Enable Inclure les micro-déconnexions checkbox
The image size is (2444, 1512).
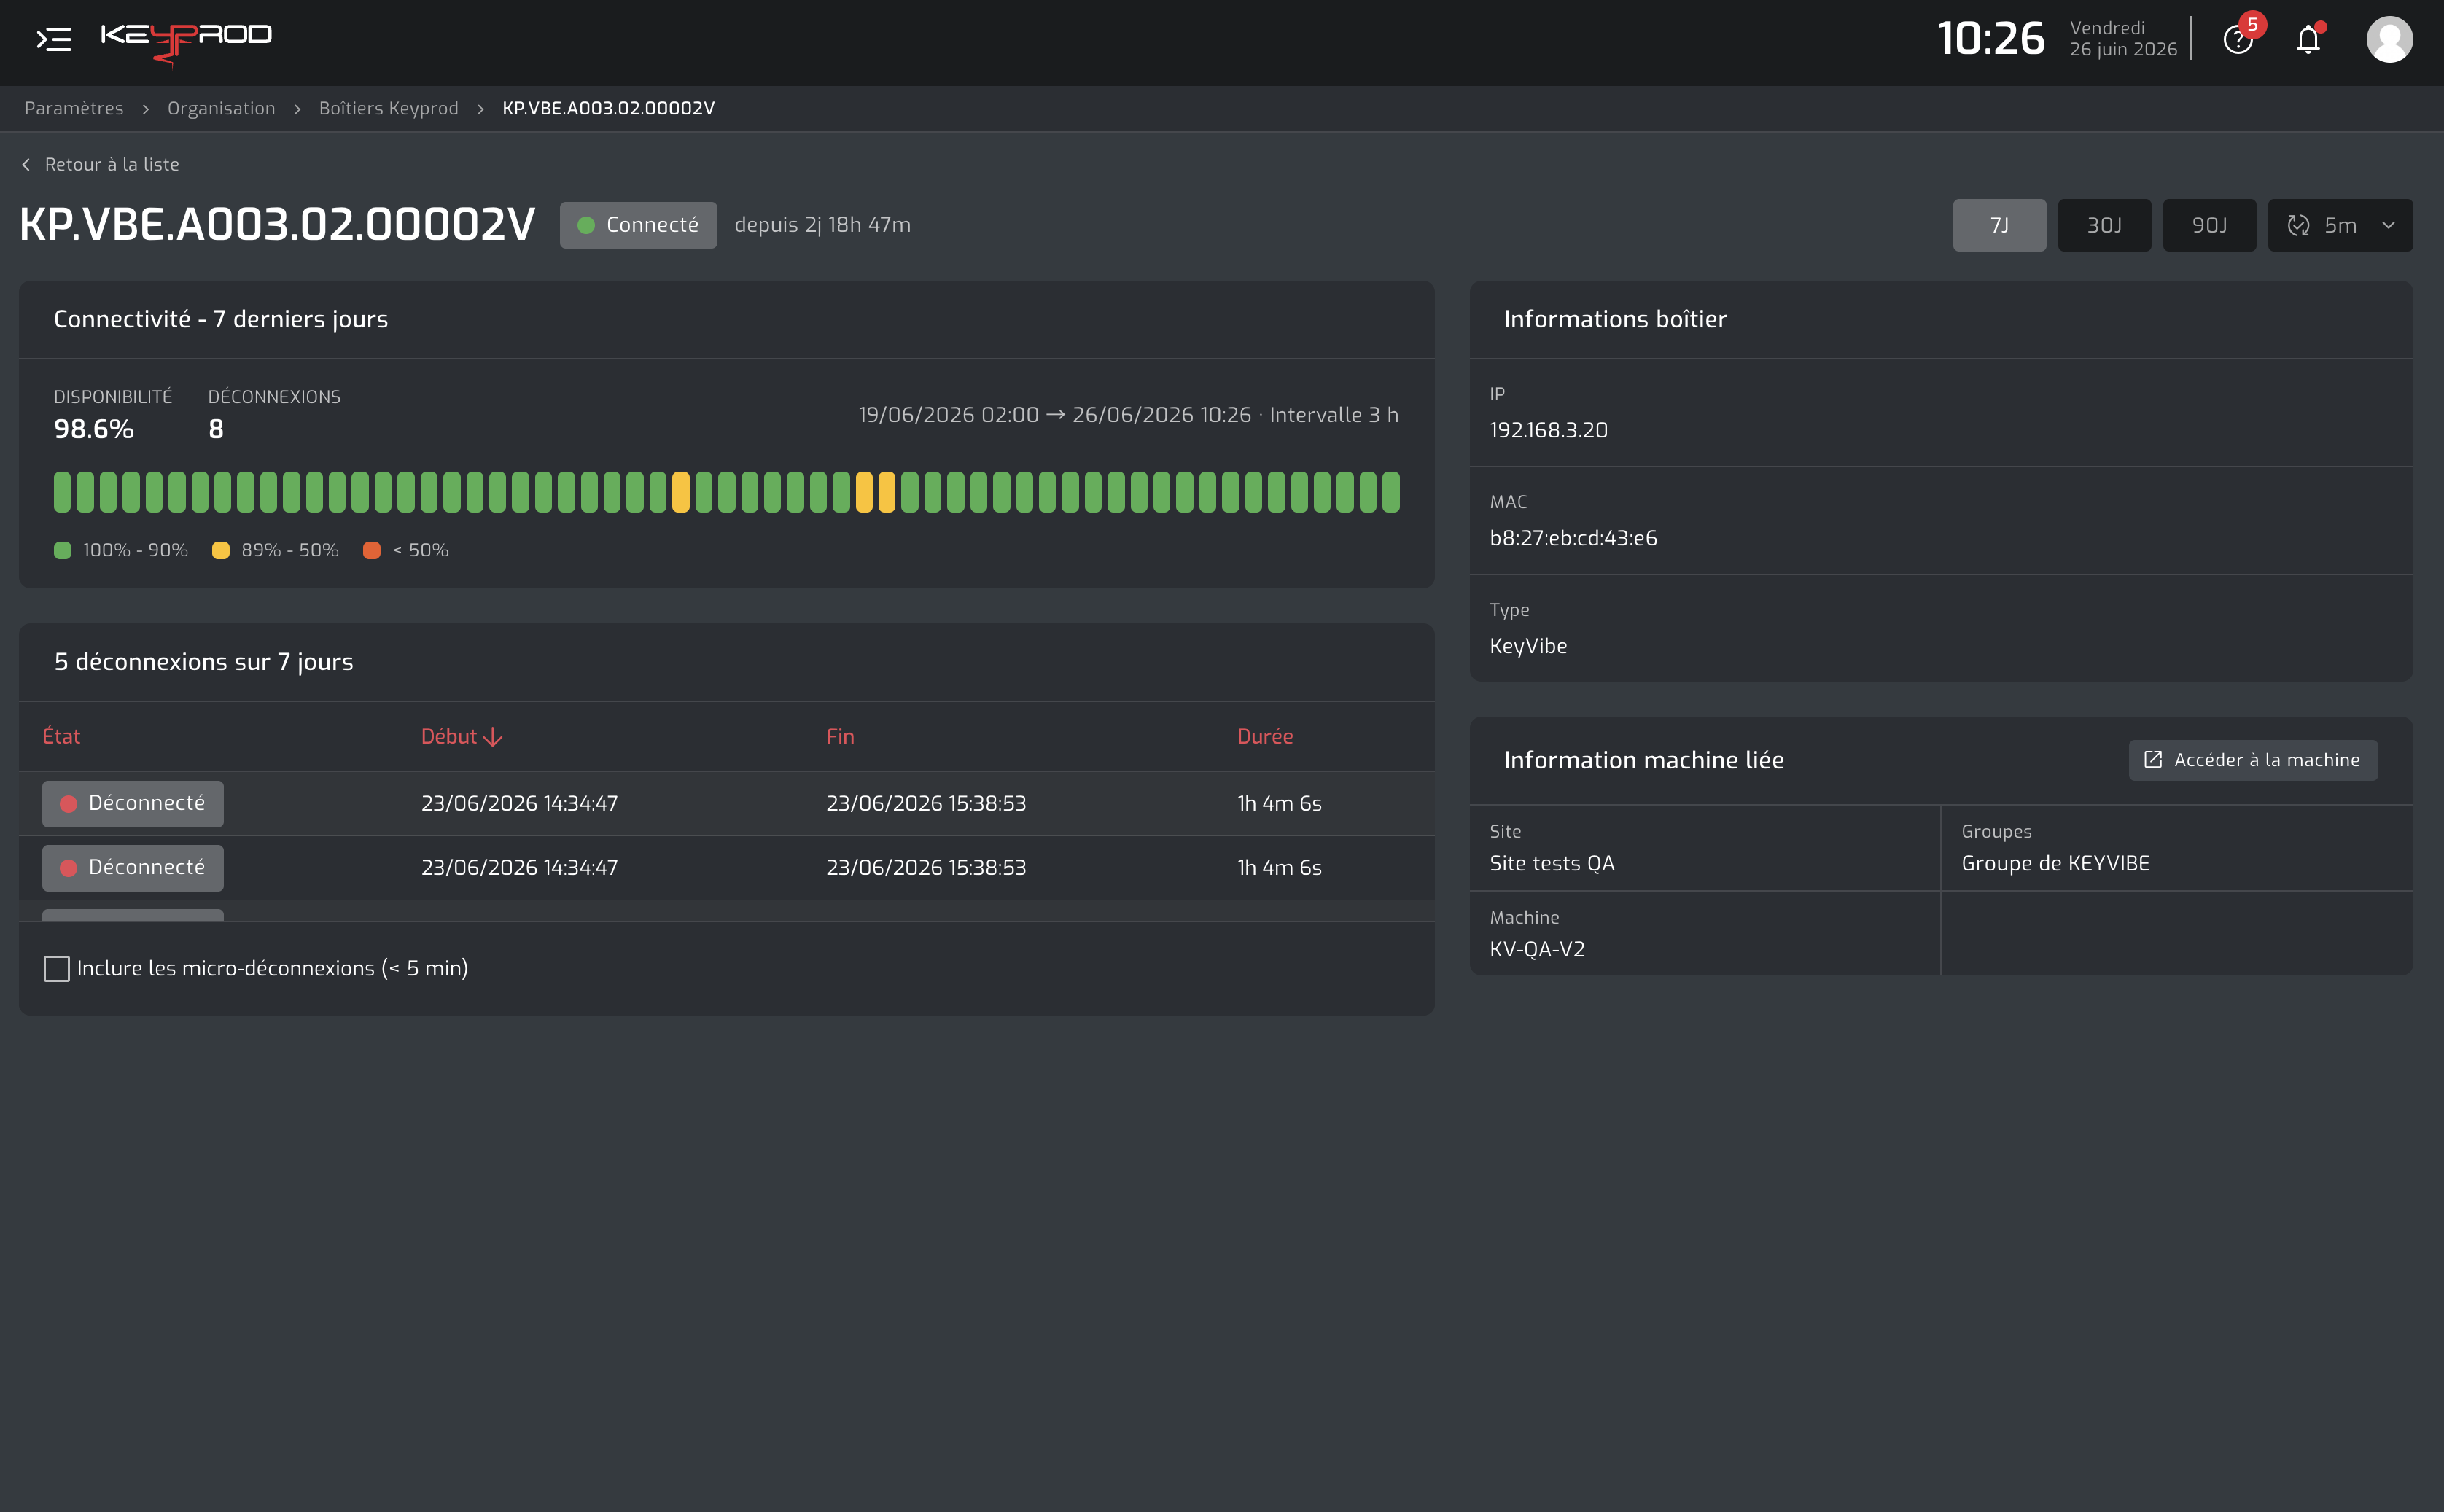point(57,968)
